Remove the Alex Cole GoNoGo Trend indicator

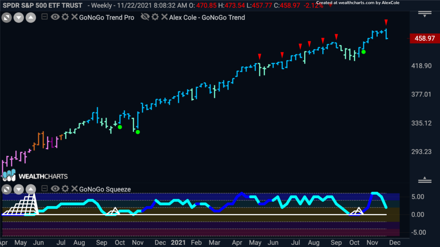coord(165,17)
